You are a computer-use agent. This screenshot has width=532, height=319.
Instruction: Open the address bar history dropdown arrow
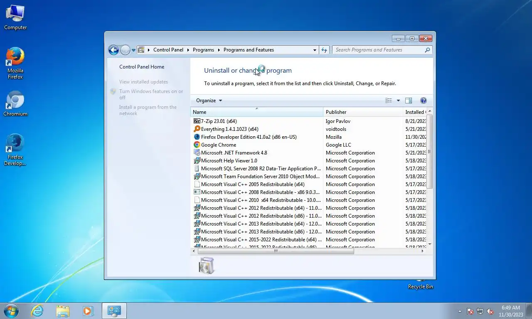click(315, 50)
